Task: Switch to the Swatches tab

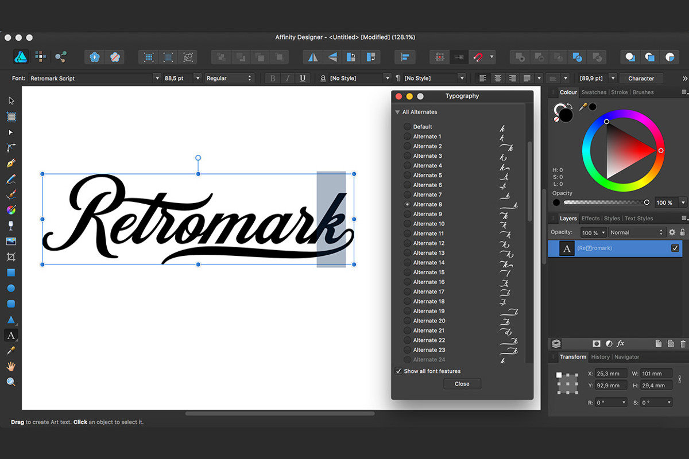Action: tap(593, 92)
